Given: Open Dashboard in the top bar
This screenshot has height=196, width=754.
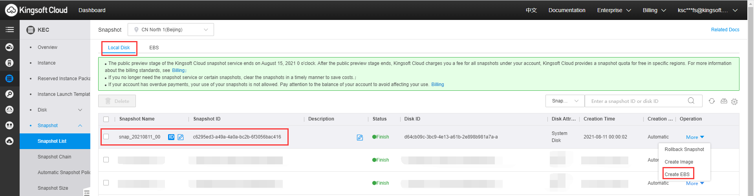Looking at the screenshot, I should [92, 10].
